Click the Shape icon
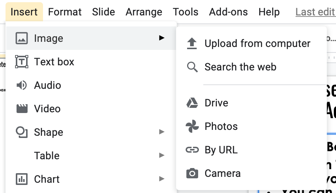This screenshot has height=193, width=336. (22, 132)
